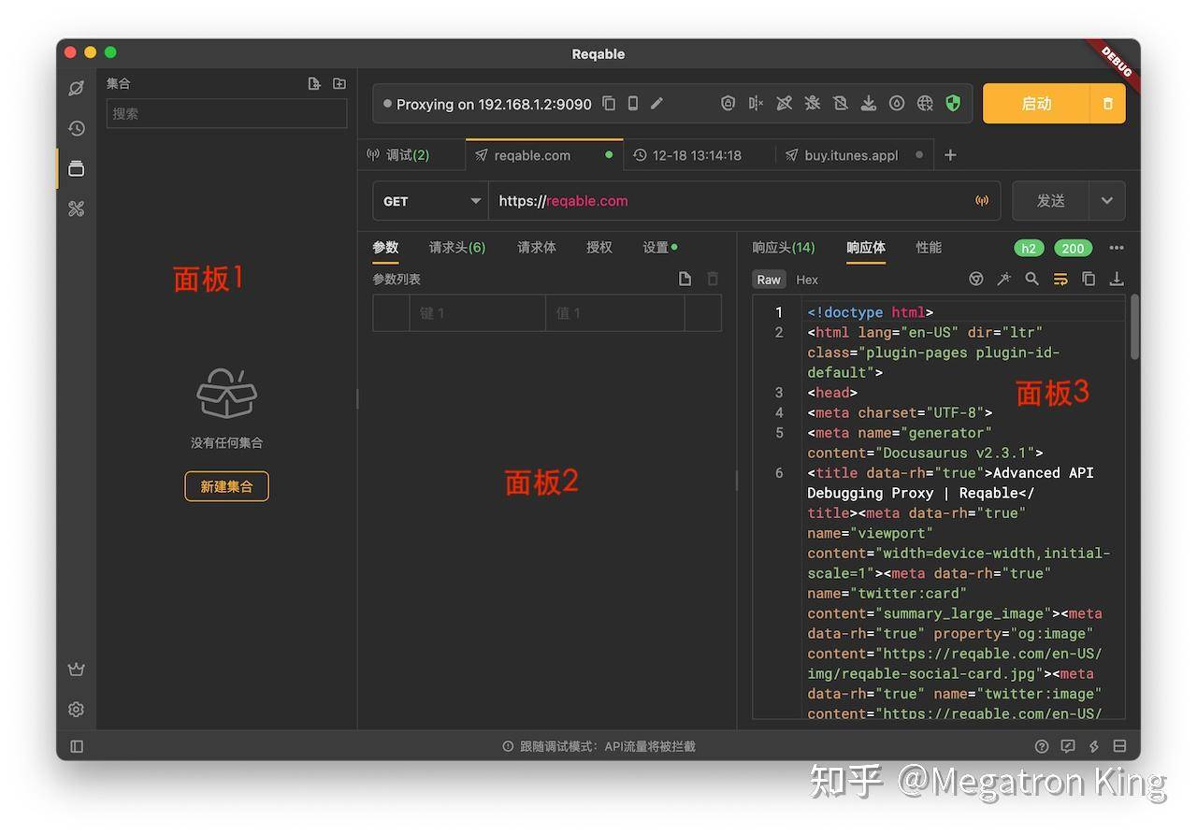Edit proxy settings pencil icon
The height and width of the screenshot is (835, 1197).
point(656,104)
